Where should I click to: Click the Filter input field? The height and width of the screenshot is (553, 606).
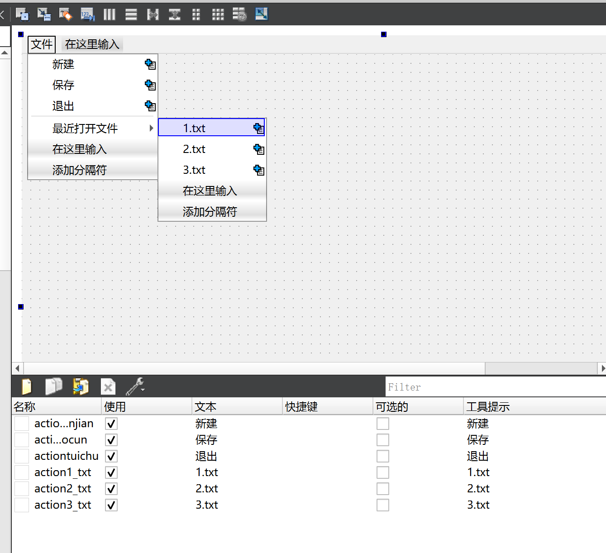(x=496, y=387)
